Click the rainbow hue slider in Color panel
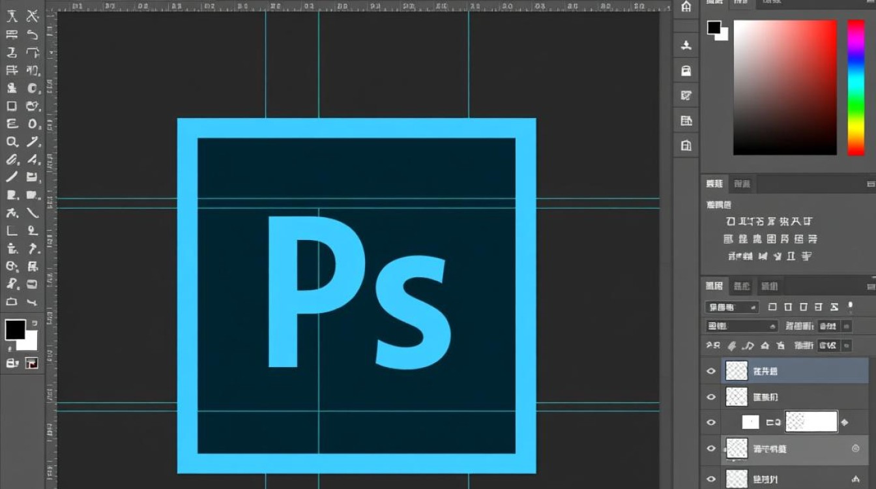The width and height of the screenshot is (876, 489). pos(856,87)
